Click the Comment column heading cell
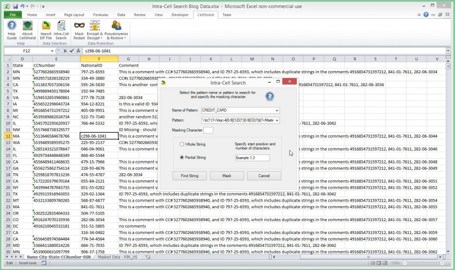Screen dimensions: 455x270 128,65
